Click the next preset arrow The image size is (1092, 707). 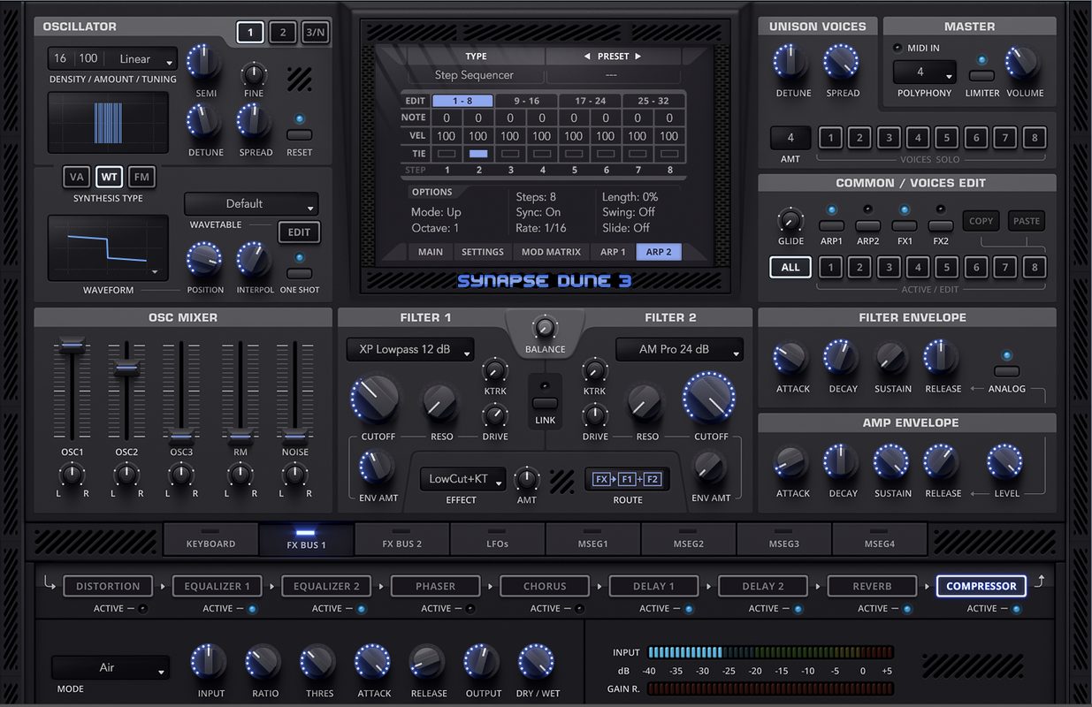point(638,57)
